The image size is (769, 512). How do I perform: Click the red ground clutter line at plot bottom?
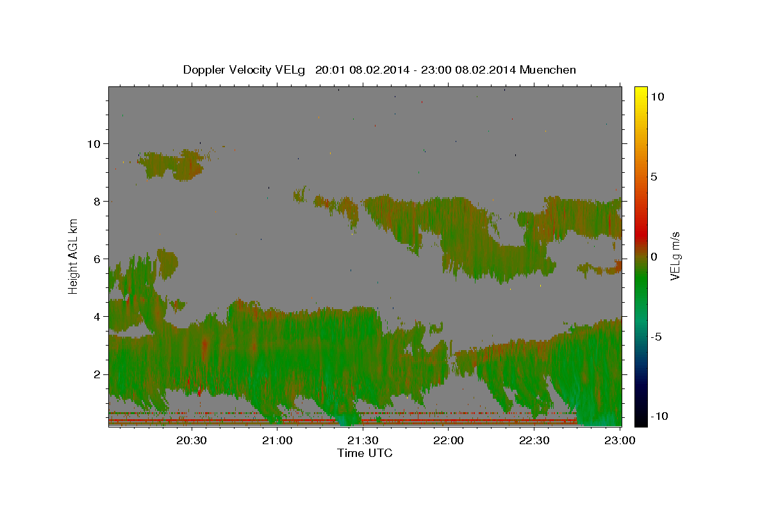(x=343, y=421)
